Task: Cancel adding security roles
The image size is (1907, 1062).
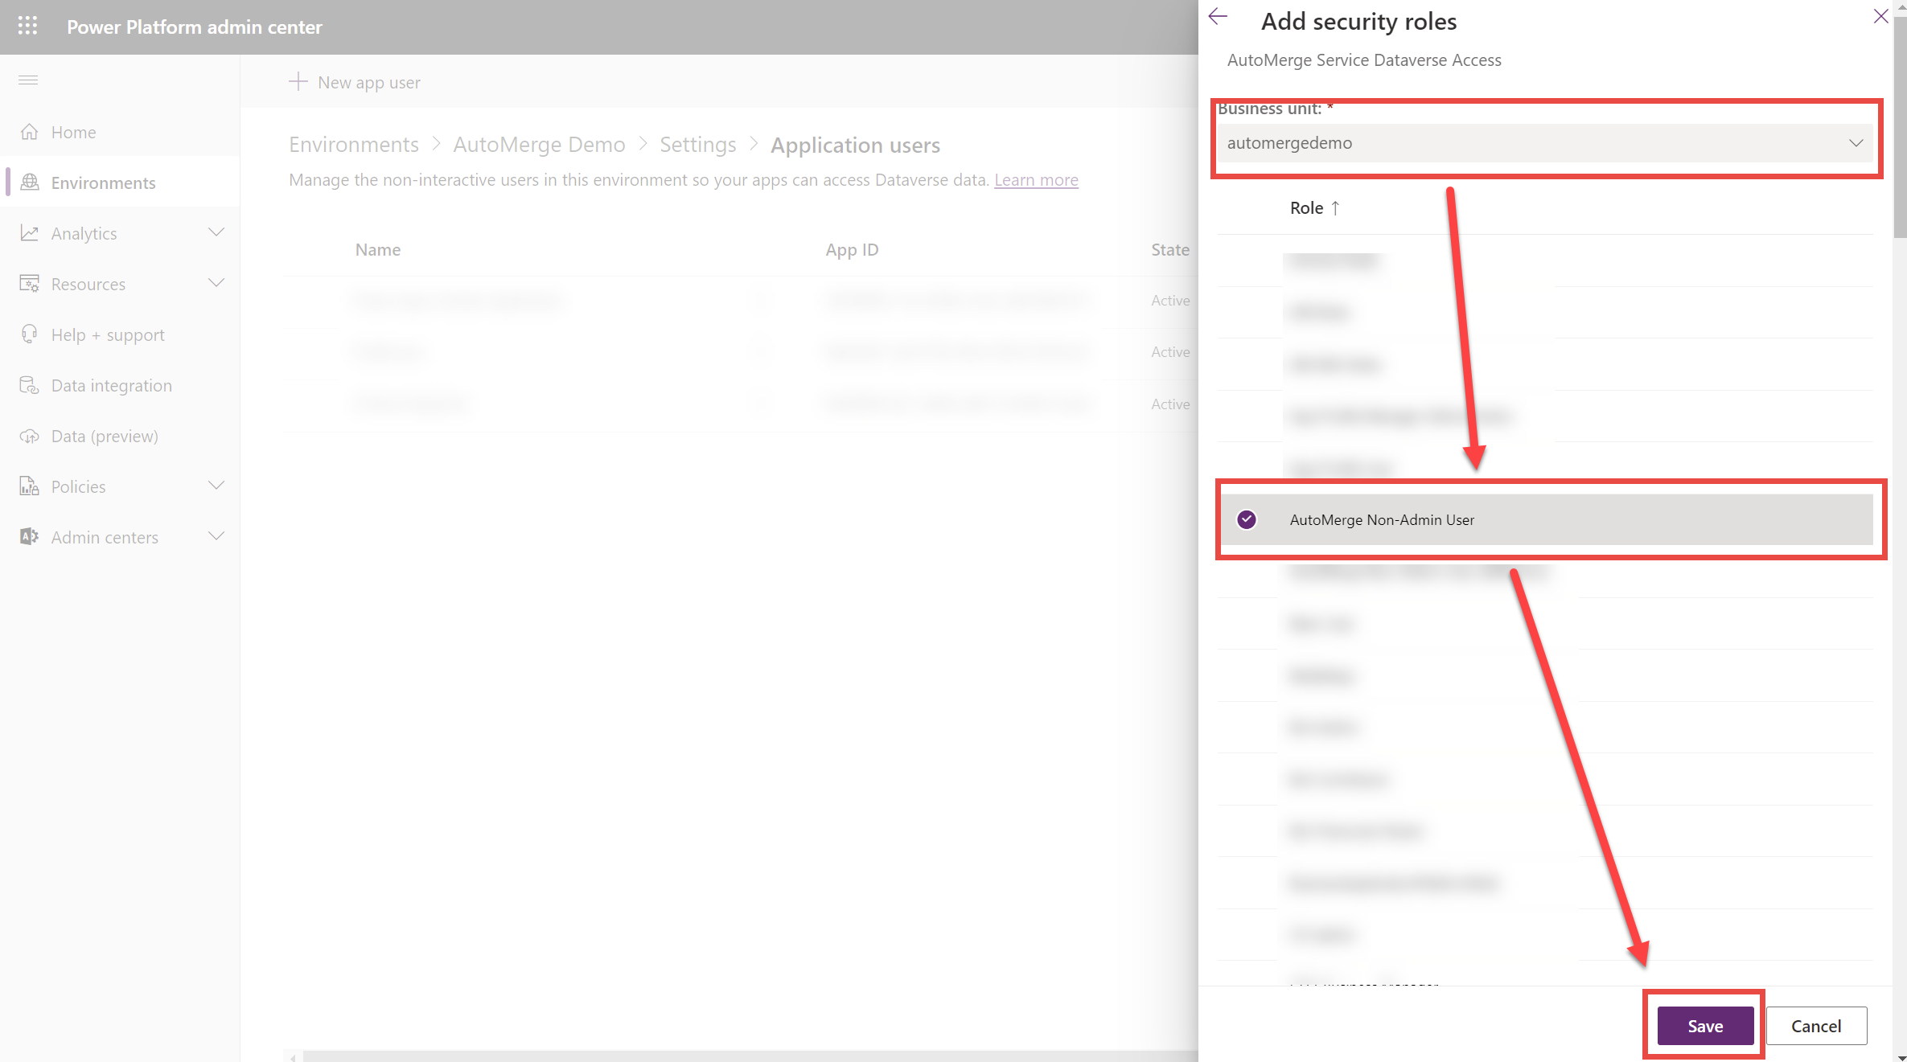Action: [1816, 1026]
